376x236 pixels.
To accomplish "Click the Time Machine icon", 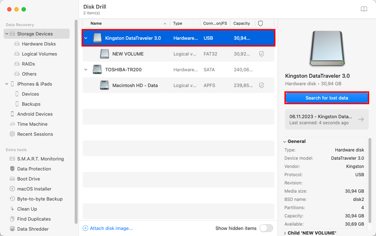I will pyautogui.click(x=12, y=124).
